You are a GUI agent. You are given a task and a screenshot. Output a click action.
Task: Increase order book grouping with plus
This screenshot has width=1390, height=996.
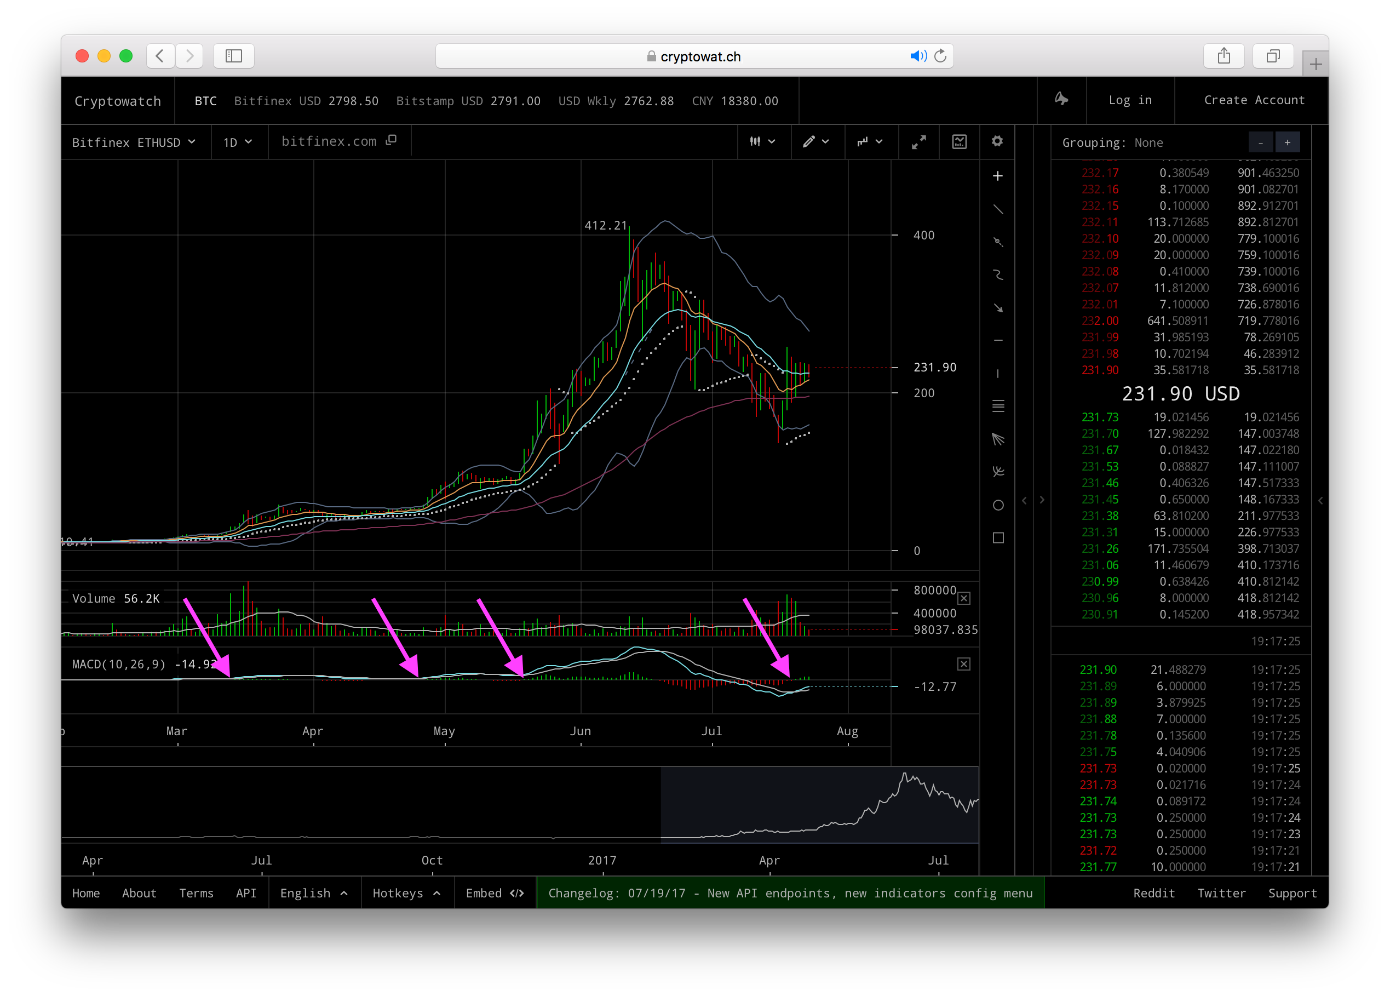coord(1288,142)
